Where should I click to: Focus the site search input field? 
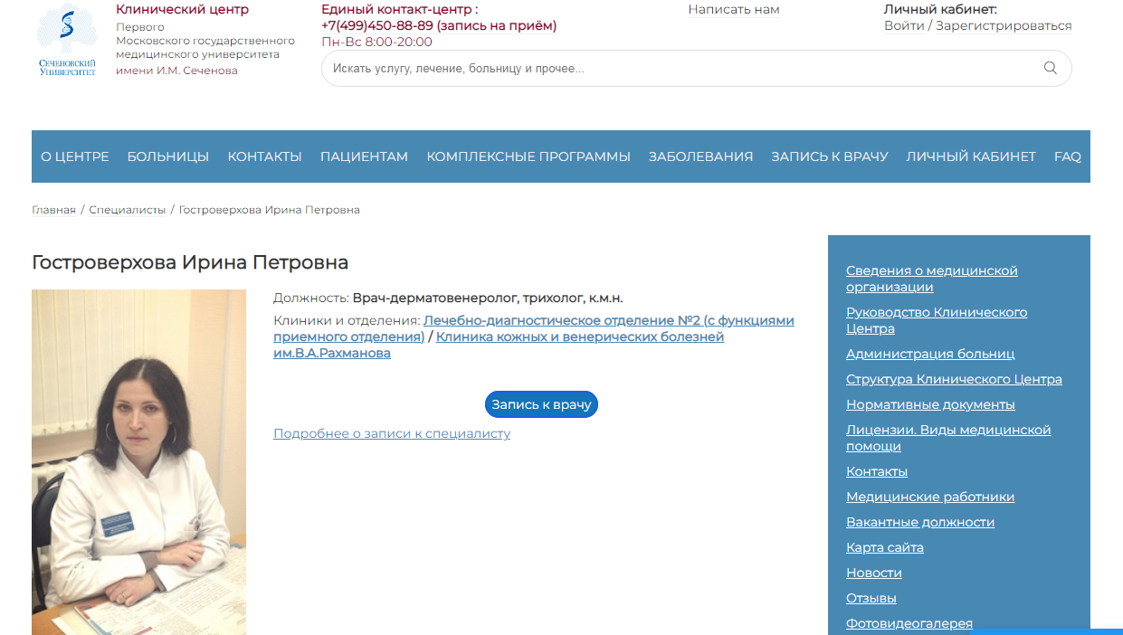click(696, 68)
